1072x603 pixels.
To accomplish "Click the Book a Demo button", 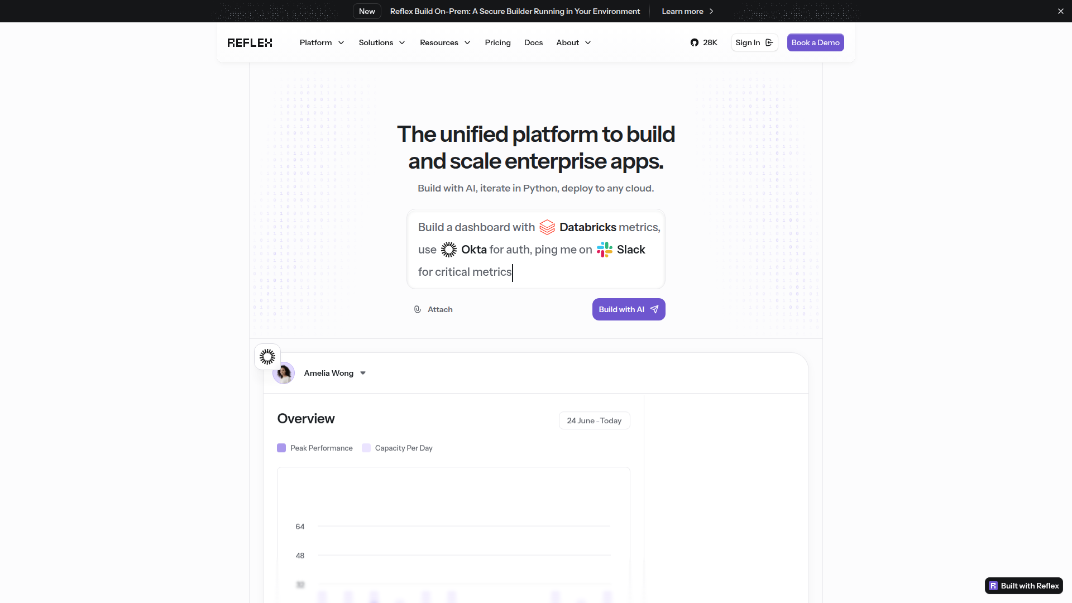I will tap(815, 43).
